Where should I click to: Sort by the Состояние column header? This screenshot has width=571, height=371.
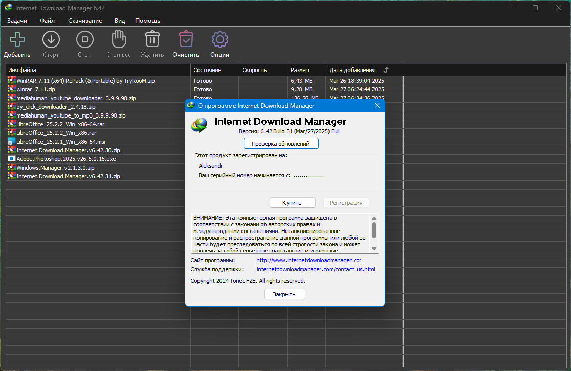(x=214, y=70)
